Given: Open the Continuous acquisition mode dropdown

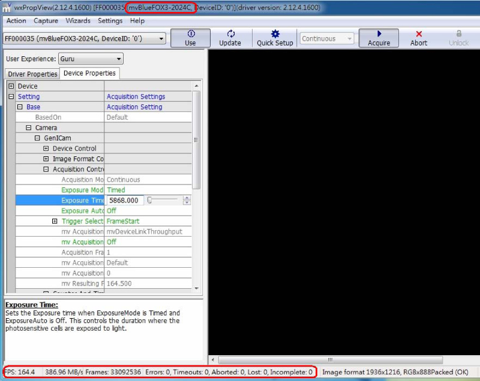Looking at the screenshot, I should (x=327, y=39).
